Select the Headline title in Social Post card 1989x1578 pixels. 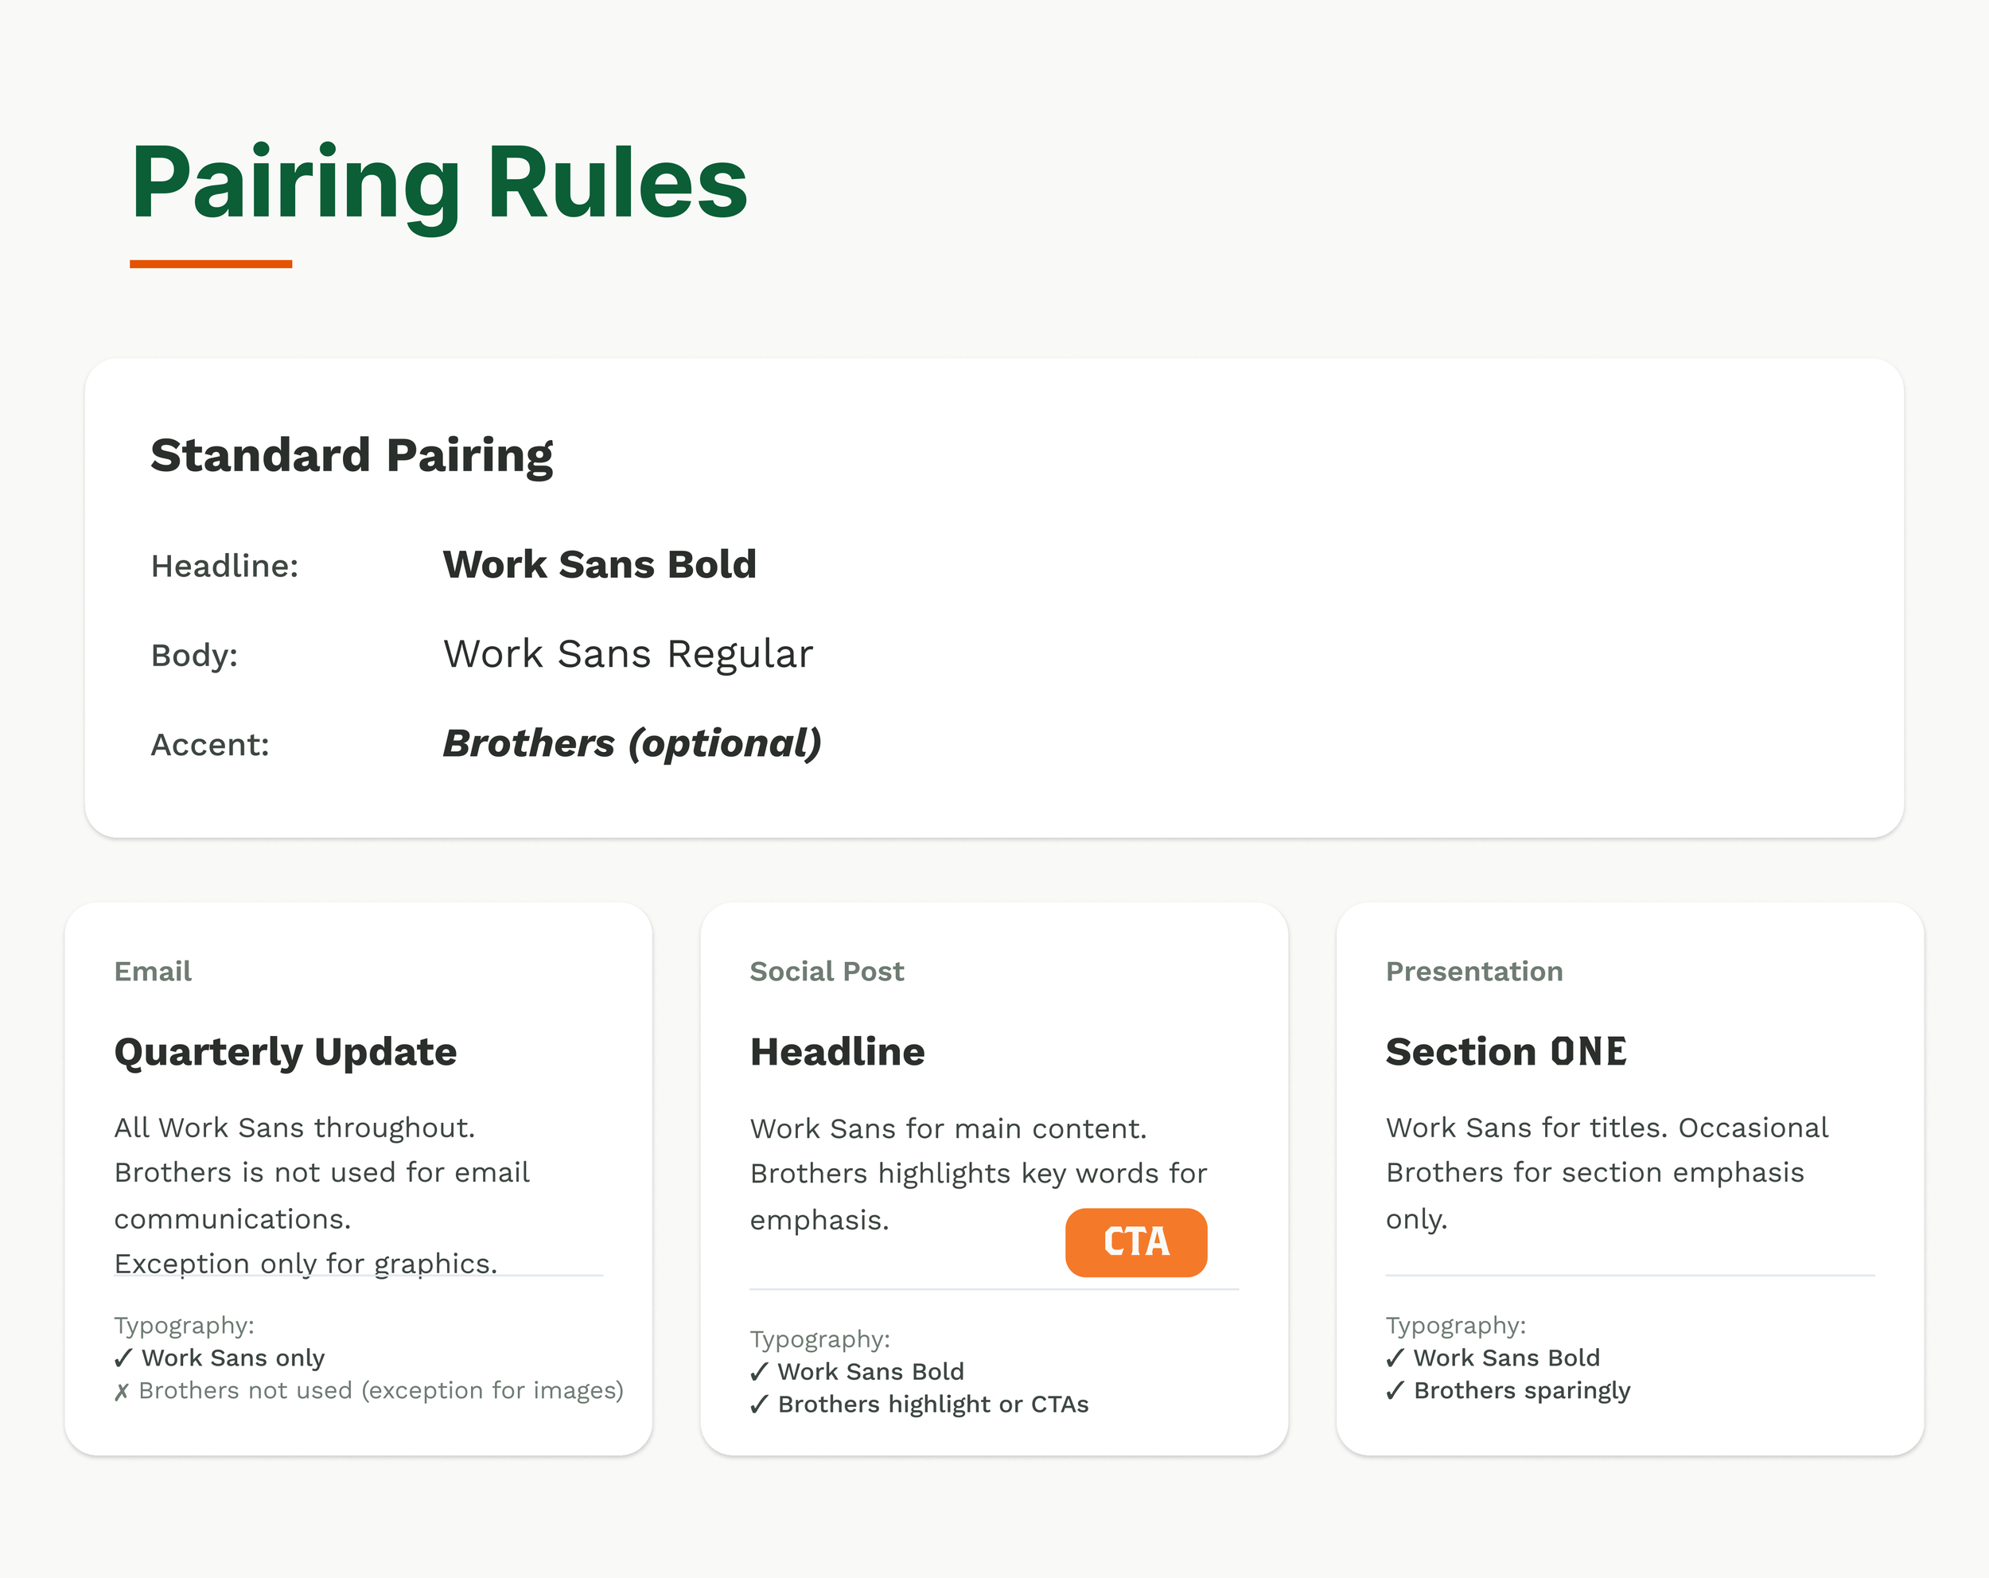click(837, 1052)
